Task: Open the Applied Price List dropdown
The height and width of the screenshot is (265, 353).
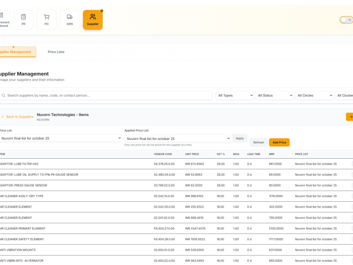Action: [x=178, y=139]
